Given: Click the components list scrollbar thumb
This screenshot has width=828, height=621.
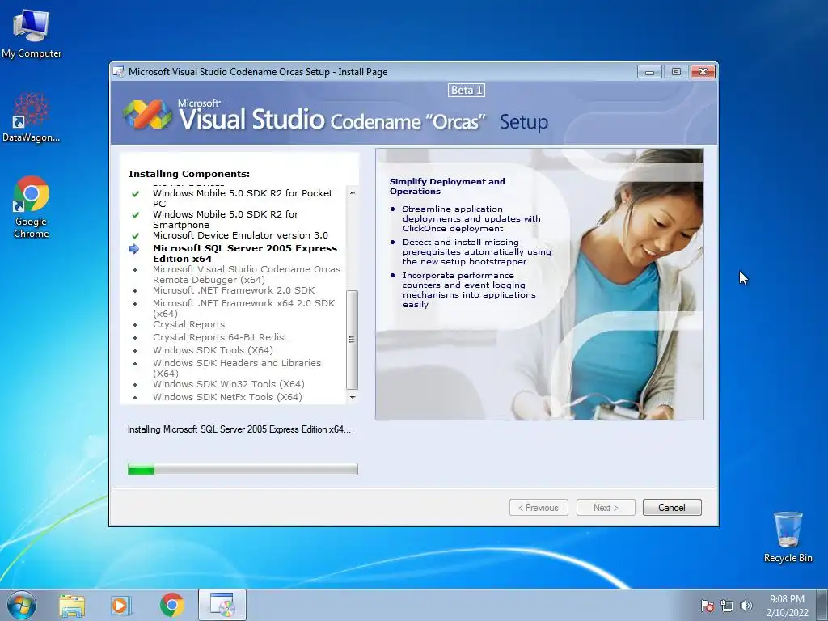Looking at the screenshot, I should pos(353,340).
